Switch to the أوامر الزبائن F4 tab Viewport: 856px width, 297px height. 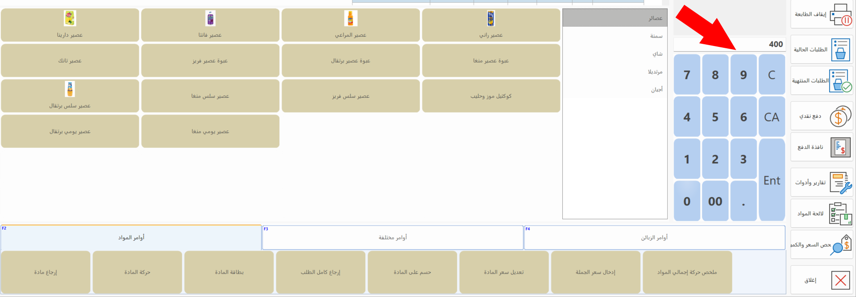(x=655, y=238)
